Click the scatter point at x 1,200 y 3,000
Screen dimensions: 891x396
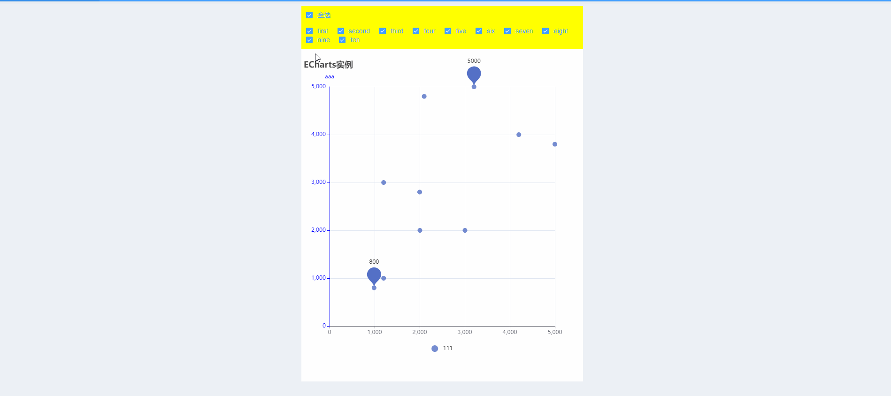point(384,183)
